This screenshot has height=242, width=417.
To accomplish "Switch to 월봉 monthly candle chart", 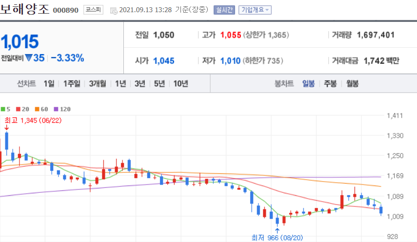I will point(352,84).
